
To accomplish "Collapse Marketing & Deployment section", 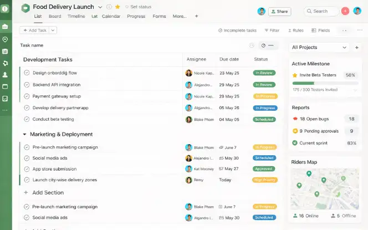I will [x=24, y=134].
